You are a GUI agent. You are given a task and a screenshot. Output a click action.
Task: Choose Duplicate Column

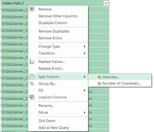(58, 23)
